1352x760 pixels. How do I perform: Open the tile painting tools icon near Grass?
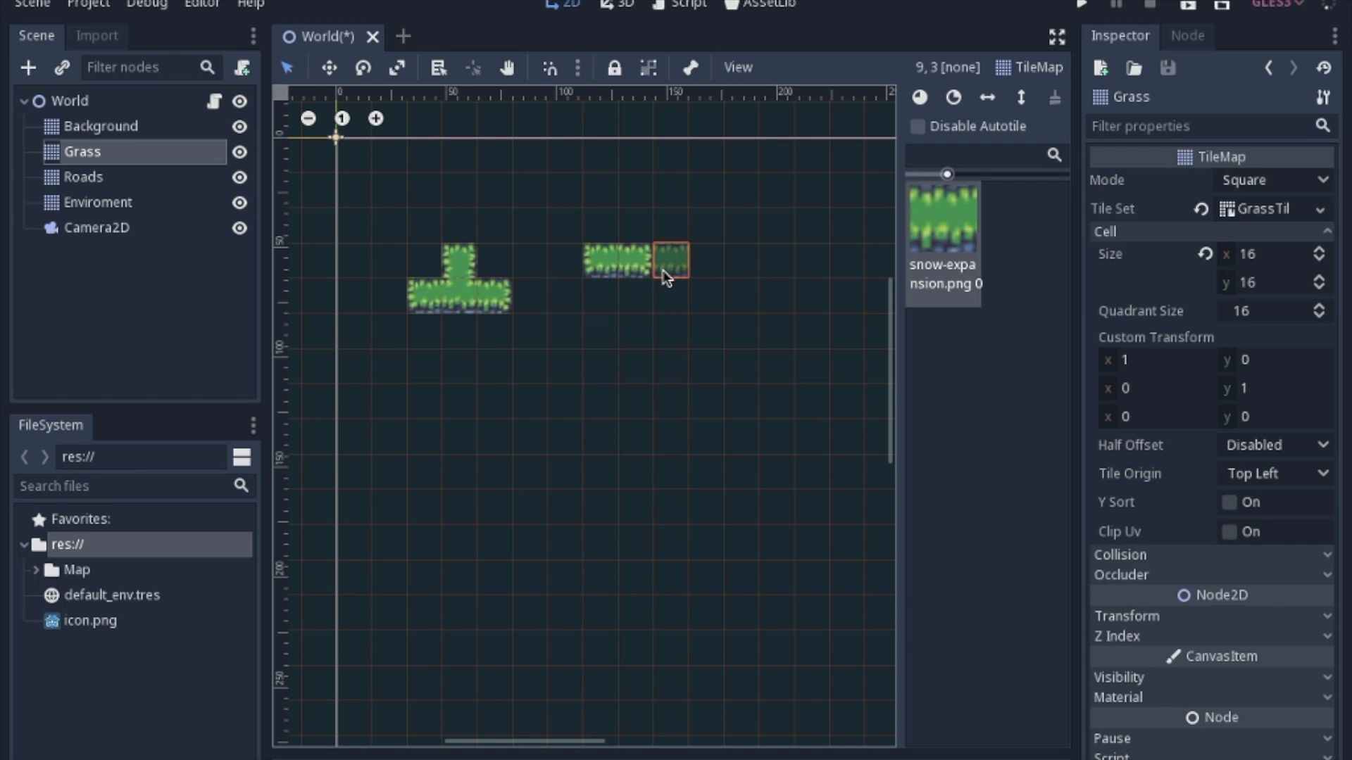pyautogui.click(x=1324, y=97)
